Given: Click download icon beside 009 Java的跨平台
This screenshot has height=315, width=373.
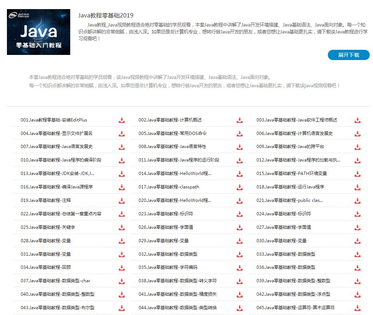Looking at the screenshot, I should pos(357,147).
